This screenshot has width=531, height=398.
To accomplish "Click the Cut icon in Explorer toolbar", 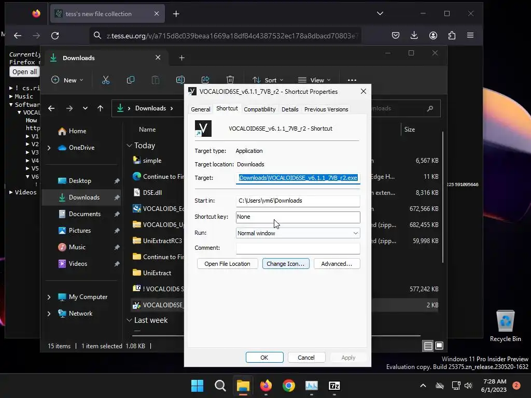I will [106, 80].
